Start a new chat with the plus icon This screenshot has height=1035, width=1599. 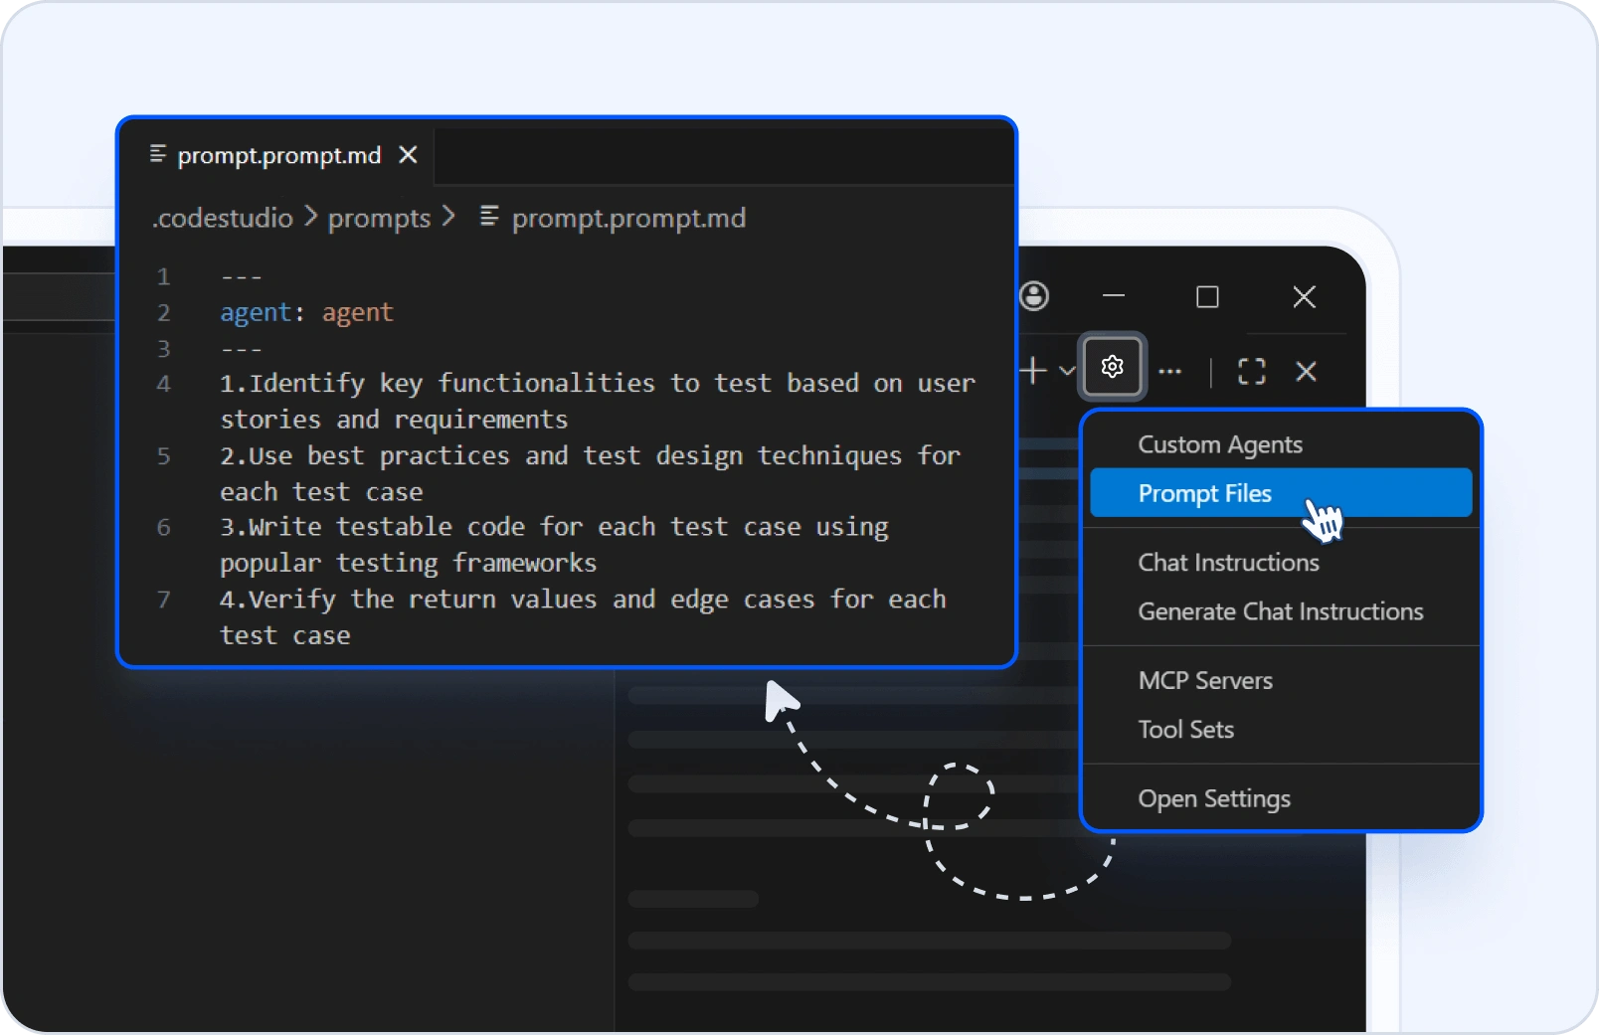click(1034, 370)
